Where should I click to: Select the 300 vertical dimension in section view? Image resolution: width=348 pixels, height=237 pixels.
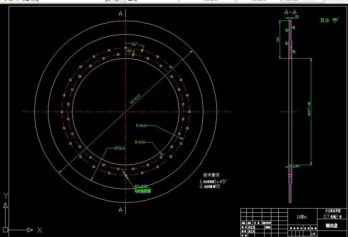coord(278,39)
